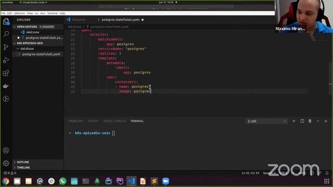
Task: Split the terminal panel
Action: pos(302,121)
